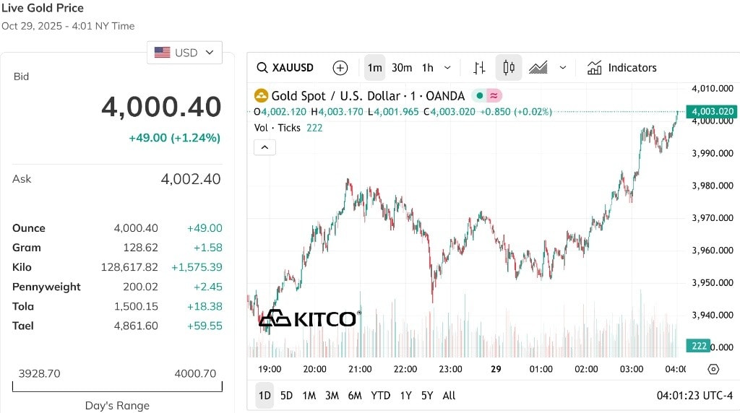Image resolution: width=740 pixels, height=413 pixels.
Task: Toggle the green market status indicator
Action: point(479,95)
